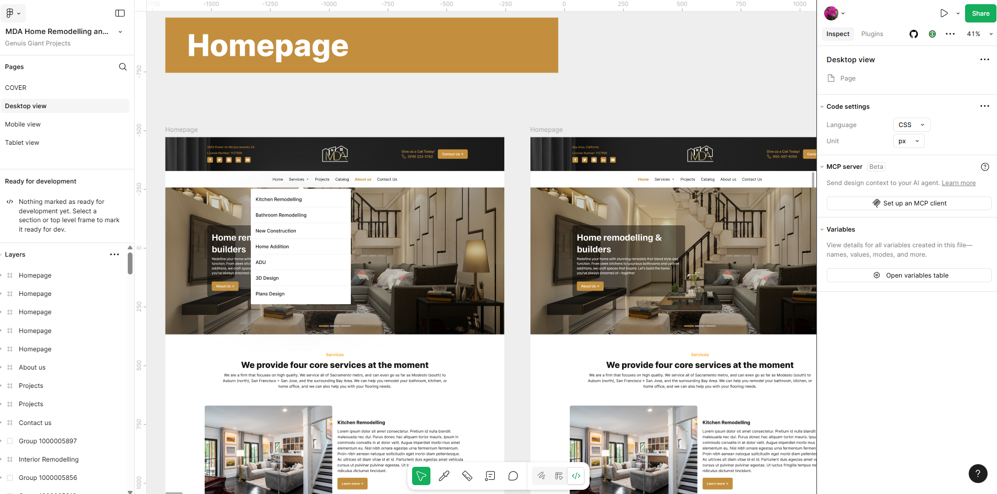
Task: Switch to Draw mode in toolbar
Action: [541, 476]
